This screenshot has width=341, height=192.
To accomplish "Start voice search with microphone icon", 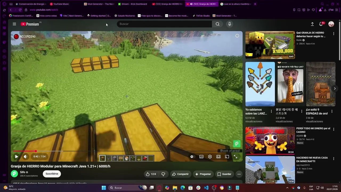I will coord(230,24).
